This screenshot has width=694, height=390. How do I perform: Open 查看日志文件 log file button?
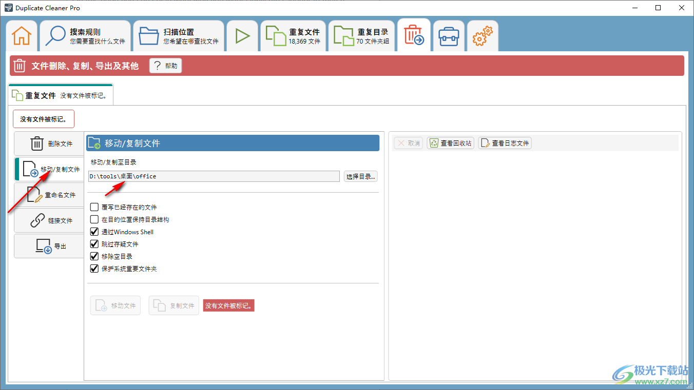click(x=505, y=143)
